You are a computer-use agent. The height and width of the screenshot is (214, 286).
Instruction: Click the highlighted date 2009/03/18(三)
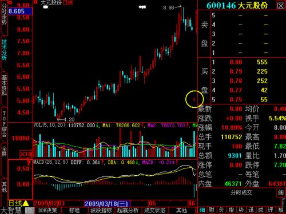(107, 204)
